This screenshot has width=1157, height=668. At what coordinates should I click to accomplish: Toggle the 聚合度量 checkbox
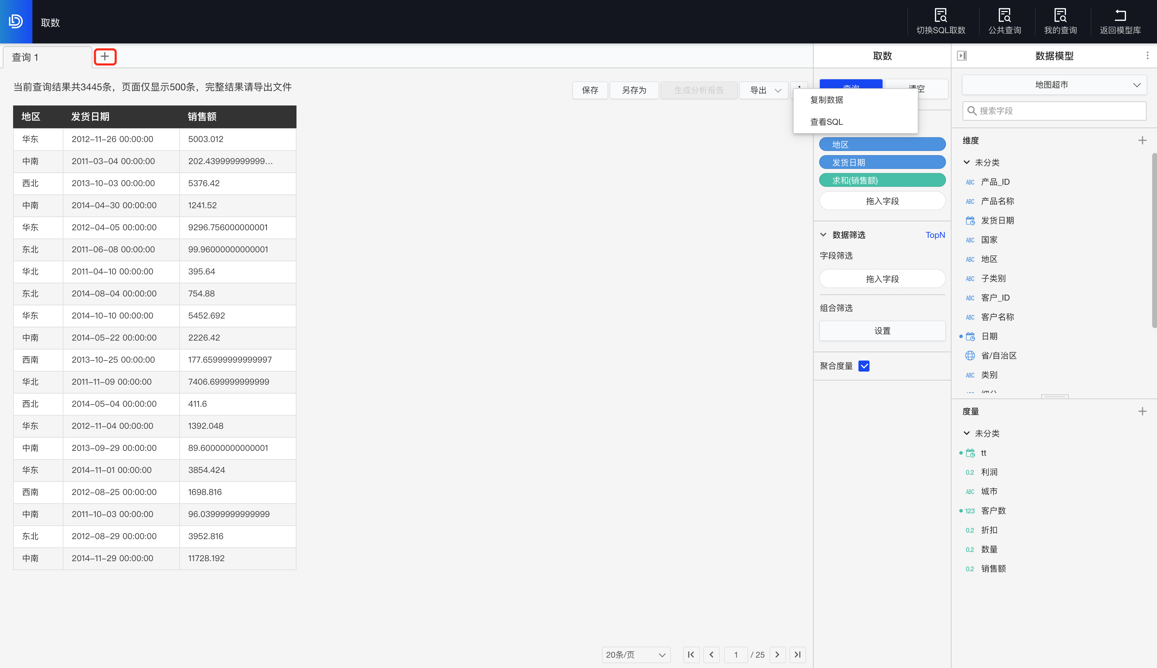point(864,366)
